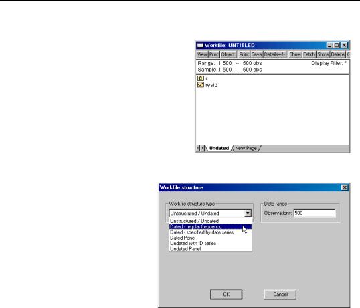360x308 pixels.
Task: Click the Save button in Workfile toolbar
Action: [x=256, y=54]
